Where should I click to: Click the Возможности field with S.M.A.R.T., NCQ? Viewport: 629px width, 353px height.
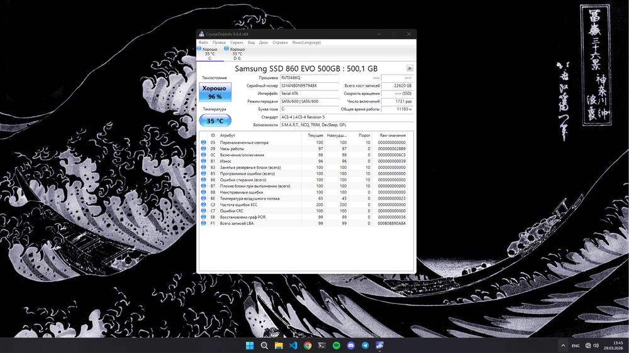346,125
